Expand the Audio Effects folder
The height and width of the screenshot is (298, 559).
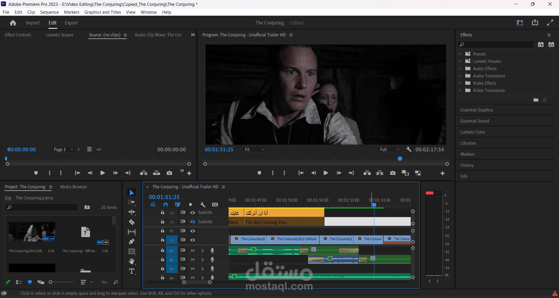click(460, 68)
